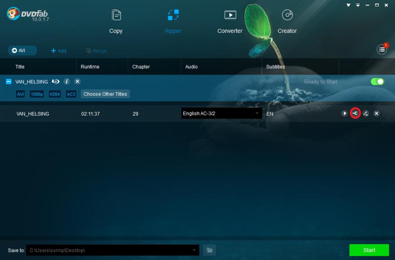Collapse the VAN_HELSING source entry
The height and width of the screenshot is (260, 395).
coord(9,82)
